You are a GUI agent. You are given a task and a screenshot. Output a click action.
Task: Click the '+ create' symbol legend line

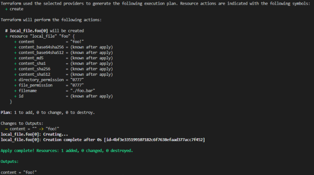pos(14,9)
